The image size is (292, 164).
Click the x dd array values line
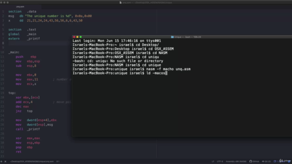click(x=46, y=20)
